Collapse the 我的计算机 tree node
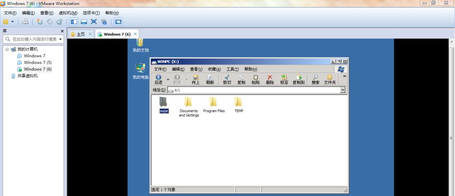The image size is (455, 196). click(7, 49)
